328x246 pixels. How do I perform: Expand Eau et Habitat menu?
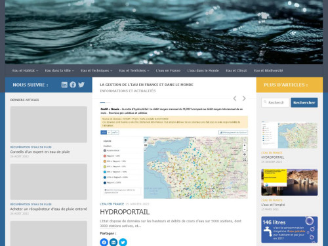pos(25,71)
